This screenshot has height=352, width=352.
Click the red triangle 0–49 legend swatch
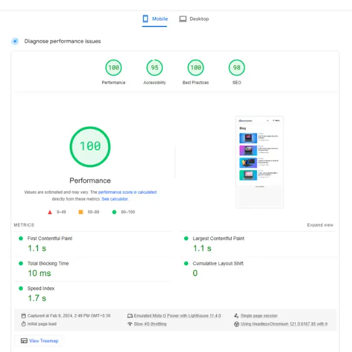click(x=50, y=212)
